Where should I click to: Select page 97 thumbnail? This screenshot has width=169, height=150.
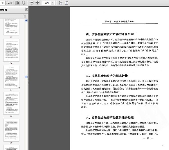pos(11,77)
